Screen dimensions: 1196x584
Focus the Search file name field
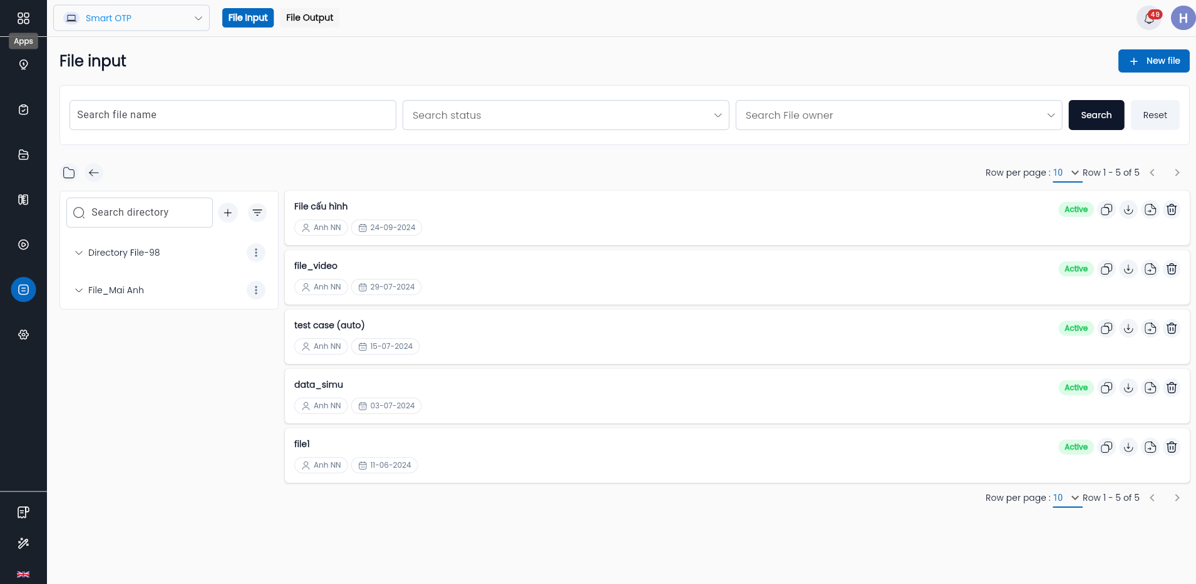click(233, 115)
